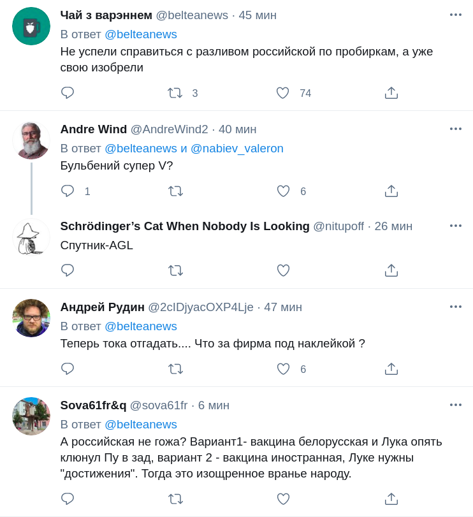Screen dimensions: 473x517
Task: Open the 45 мин timestamp link
Action: tap(258, 15)
